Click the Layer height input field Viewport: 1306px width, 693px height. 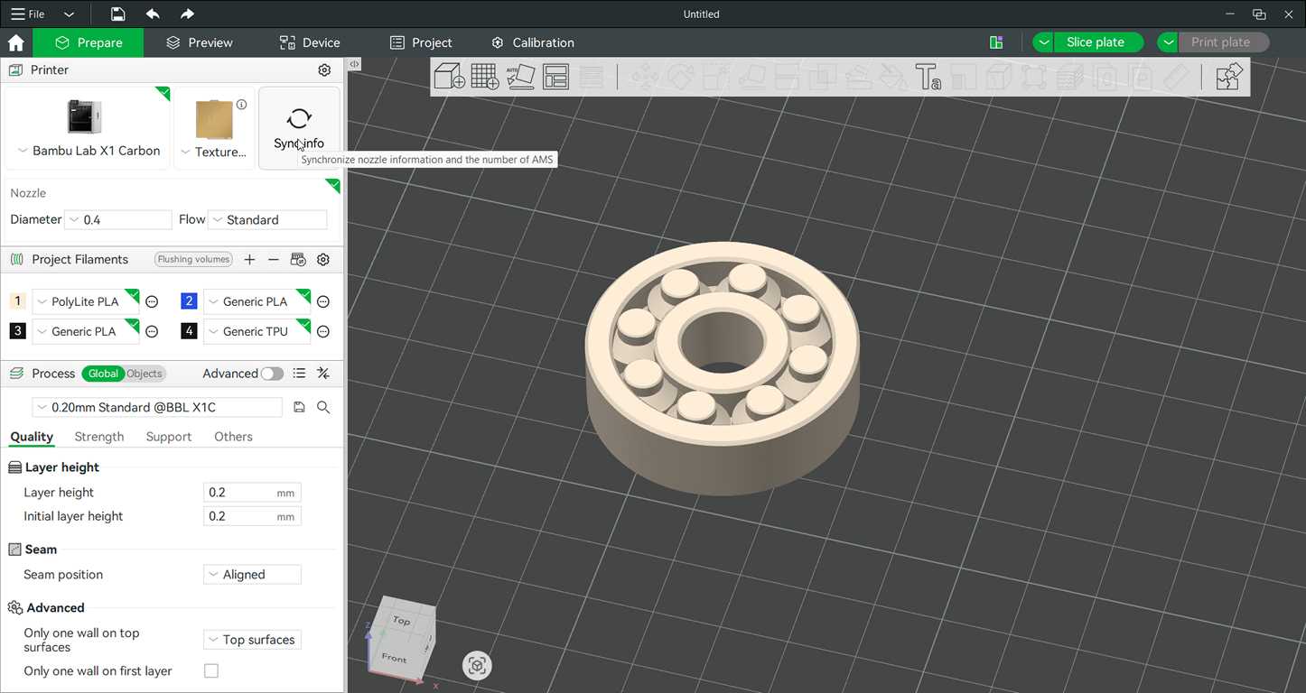(252, 493)
